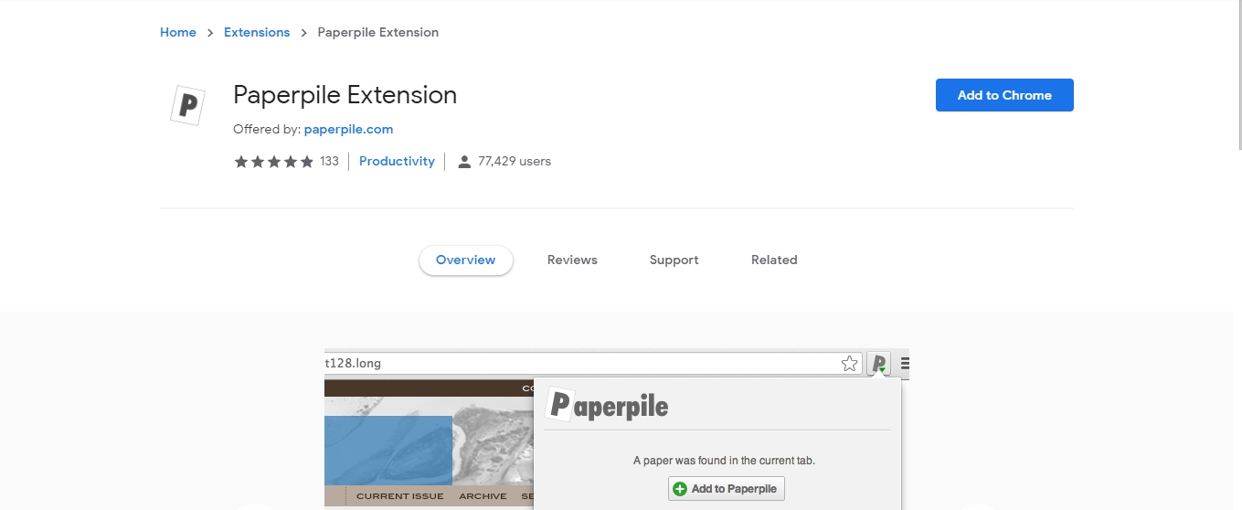This screenshot has width=1242, height=510.
Task: Click the five-star rating icons
Action: [x=273, y=162]
